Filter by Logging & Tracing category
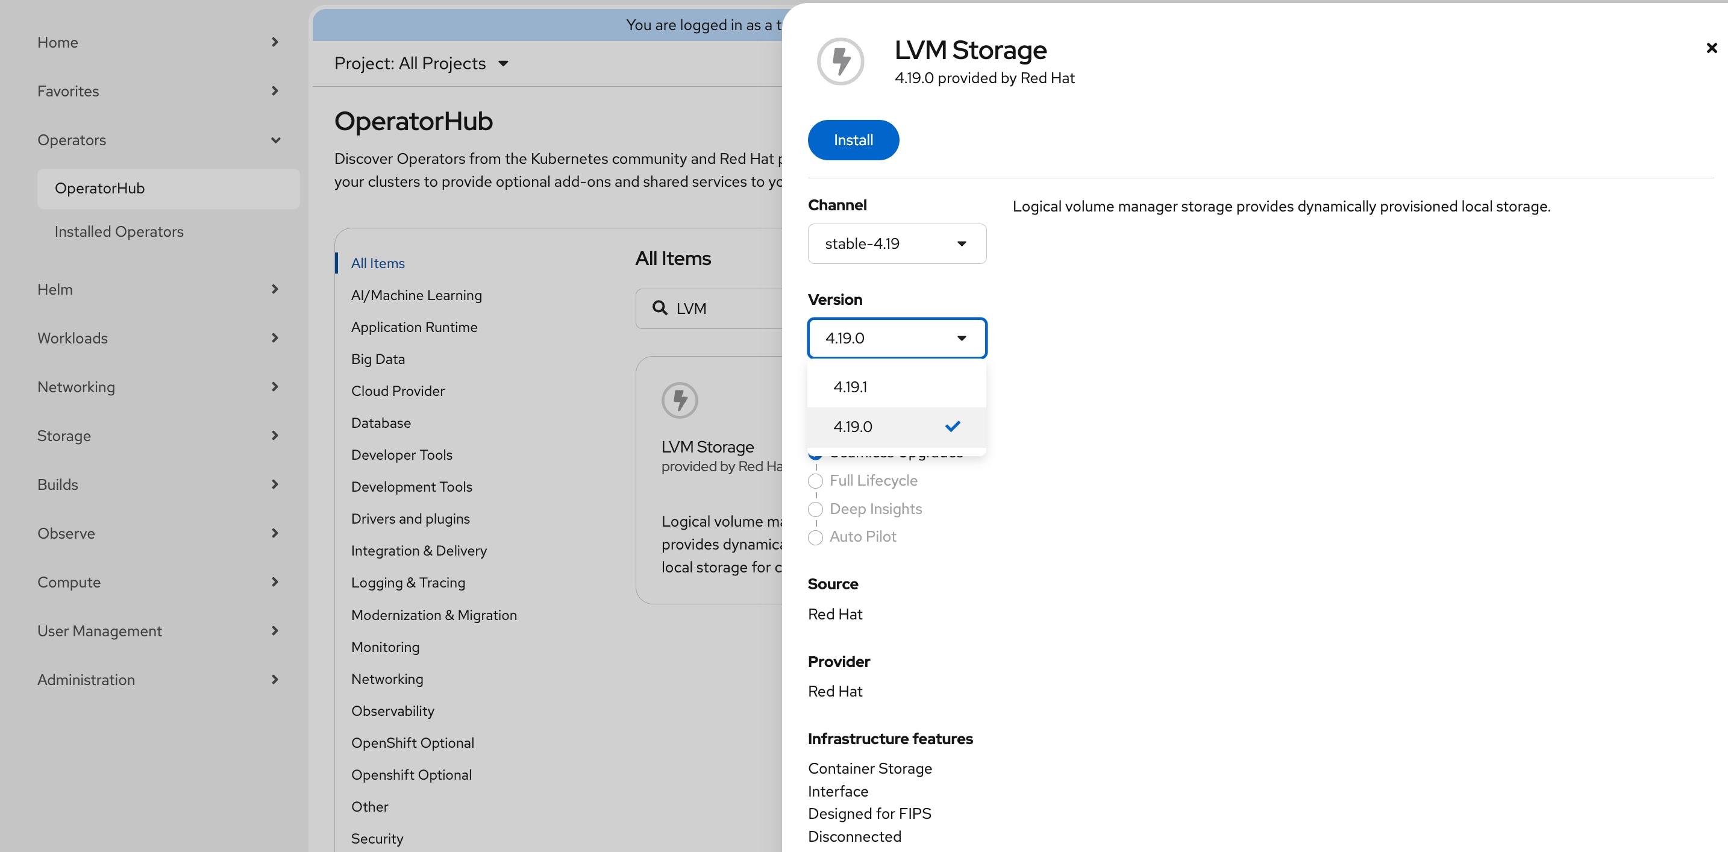The height and width of the screenshot is (852, 1728). (408, 583)
